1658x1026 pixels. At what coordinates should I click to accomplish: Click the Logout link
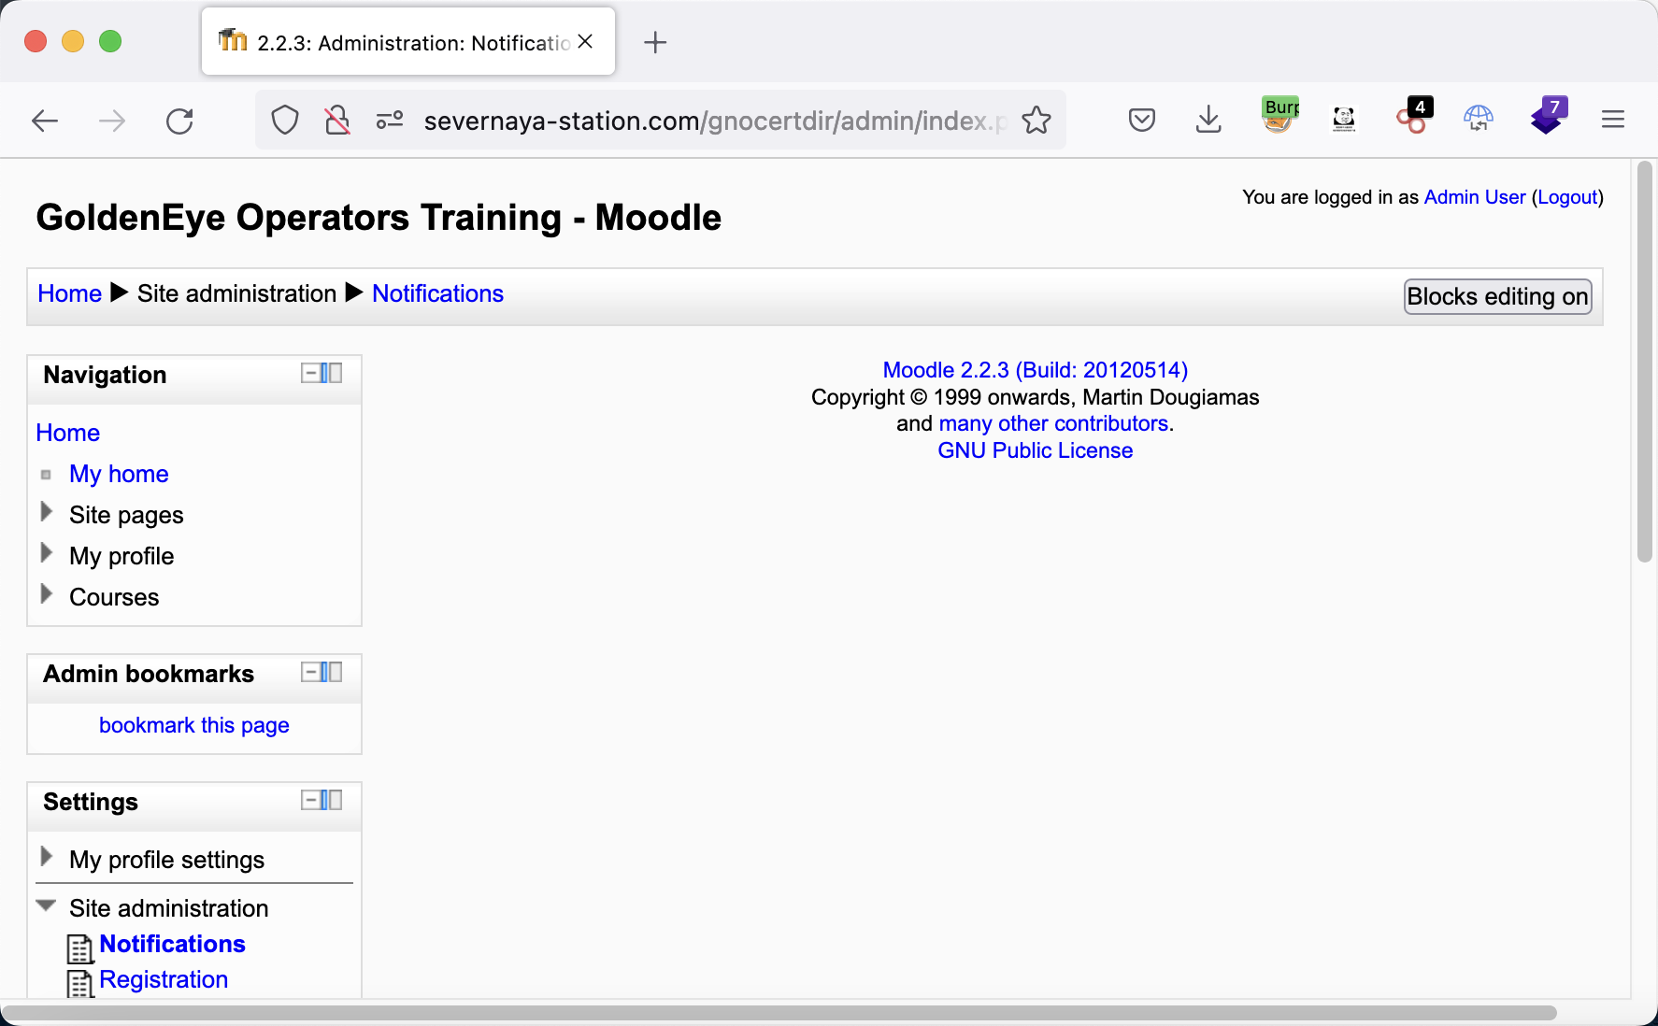[1566, 197]
